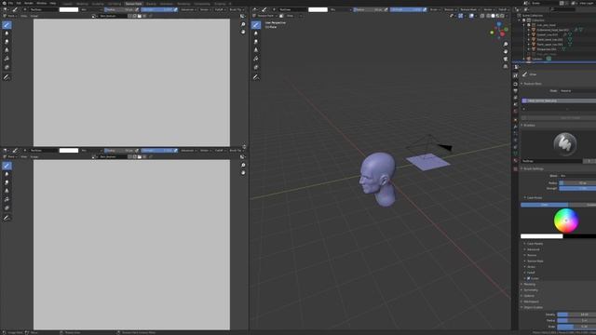Image resolution: width=596 pixels, height=335 pixels.
Task: Open the Texture Paint mode dropdown in 3D viewport
Action: [x=264, y=16]
